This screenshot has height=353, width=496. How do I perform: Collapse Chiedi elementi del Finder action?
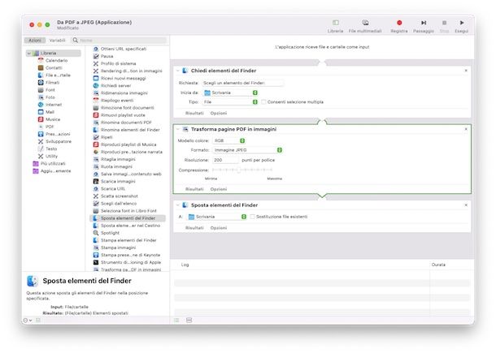(x=177, y=71)
